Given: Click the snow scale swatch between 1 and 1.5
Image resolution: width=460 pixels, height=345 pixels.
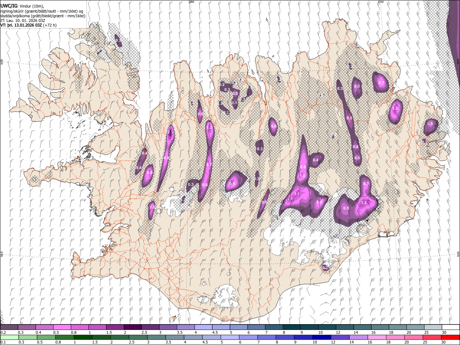Looking at the screenshot, I should tap(97, 327).
